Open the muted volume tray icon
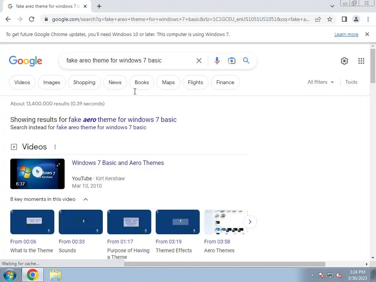The height and width of the screenshot is (282, 376). click(339, 275)
